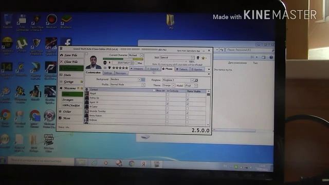329x185 pixels.
Task: Expand the tab overflow arrow after the last tab
Action: point(209,69)
